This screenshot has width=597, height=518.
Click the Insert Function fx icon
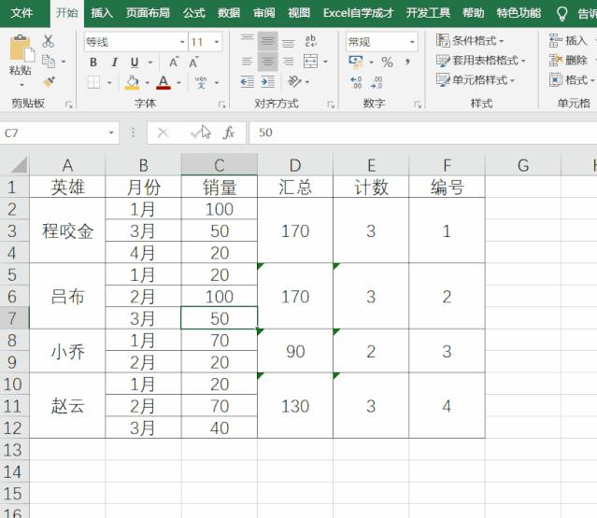tap(229, 133)
